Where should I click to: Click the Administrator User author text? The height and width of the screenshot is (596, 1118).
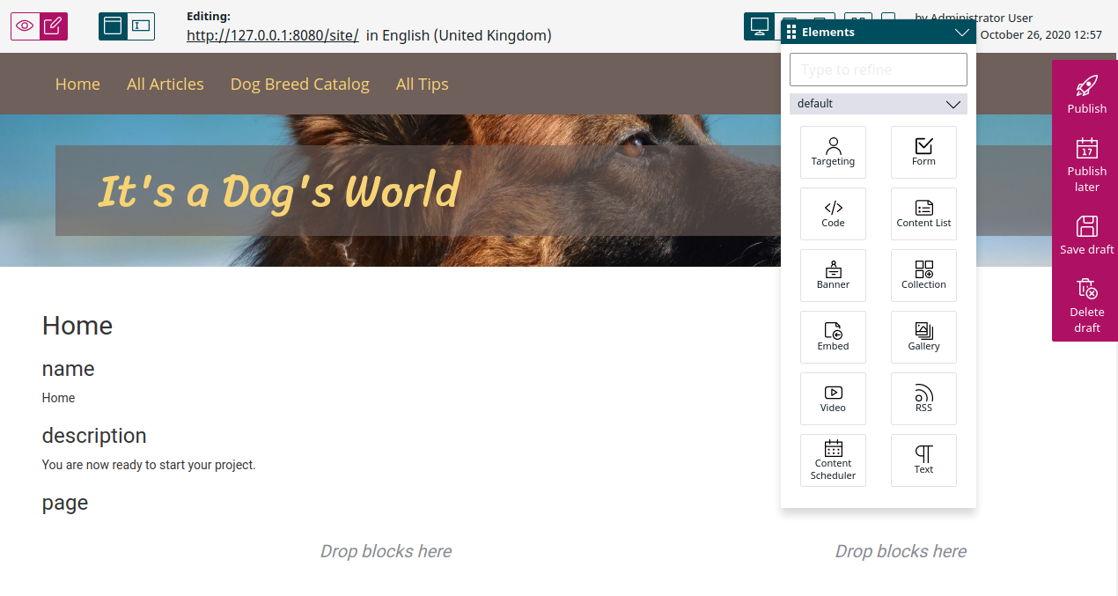982,18
